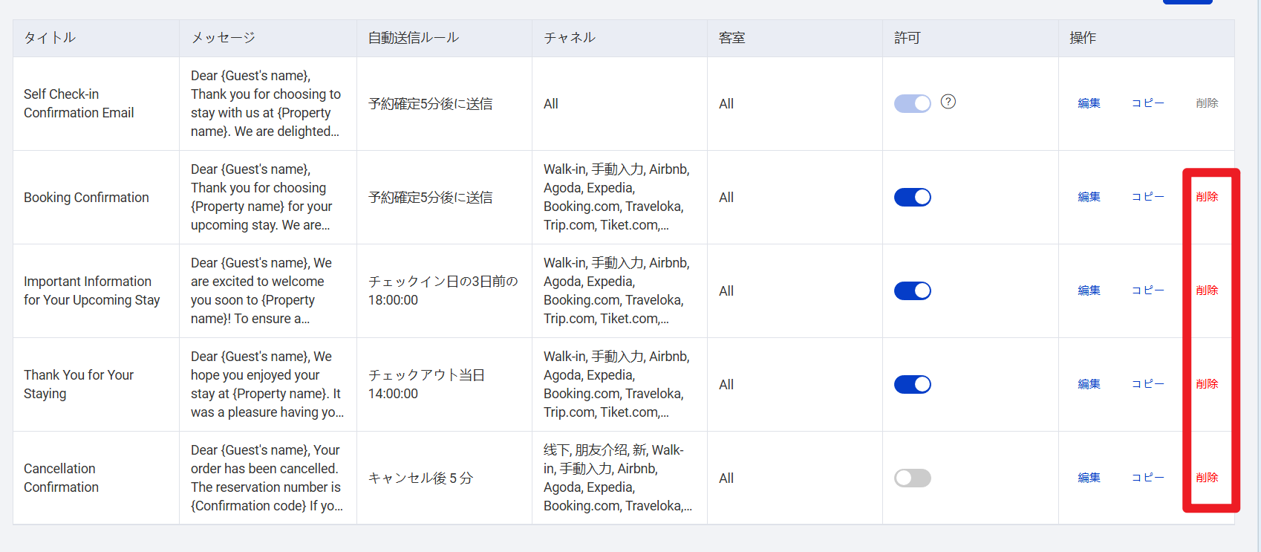Click greyed 削除 for Self Check-in row

click(x=1207, y=103)
